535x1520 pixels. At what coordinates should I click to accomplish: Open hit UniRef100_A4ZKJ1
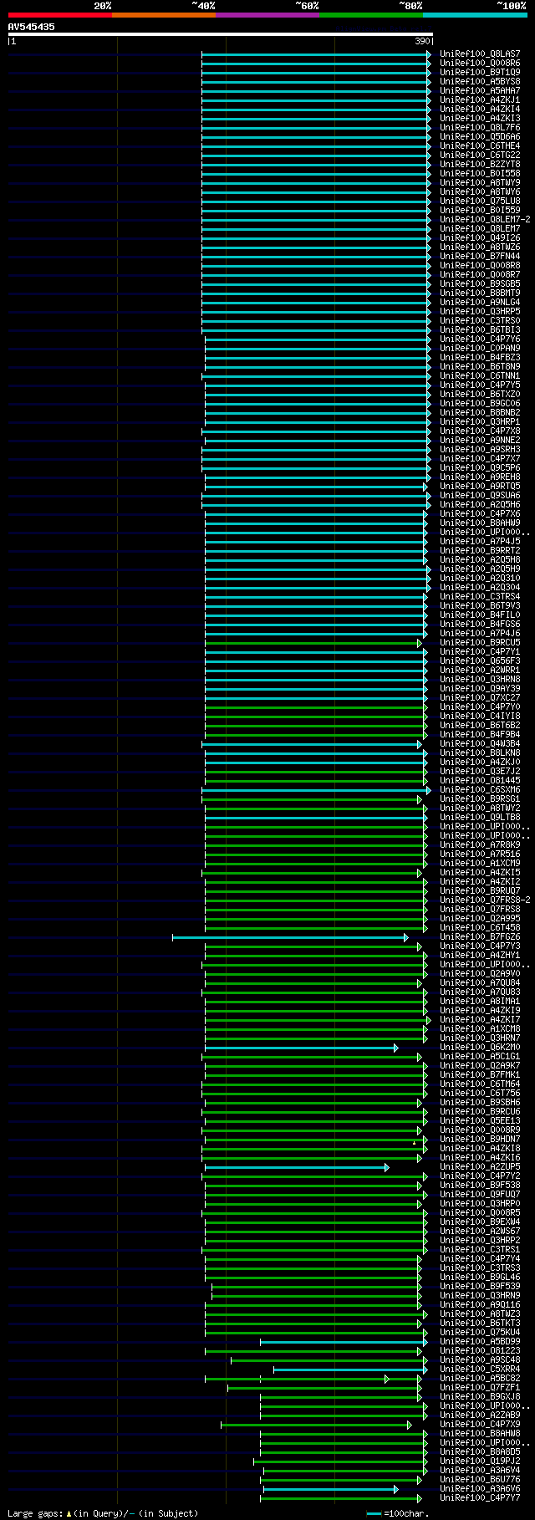[480, 100]
